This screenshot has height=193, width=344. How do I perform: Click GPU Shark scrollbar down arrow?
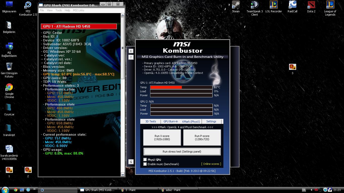click(x=123, y=174)
